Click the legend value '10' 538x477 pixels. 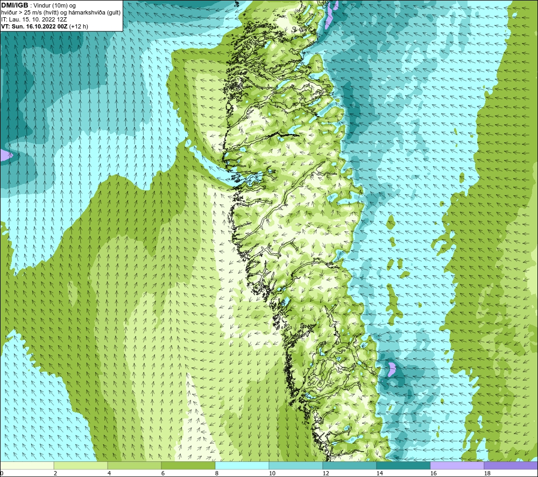pyautogui.click(x=272, y=473)
